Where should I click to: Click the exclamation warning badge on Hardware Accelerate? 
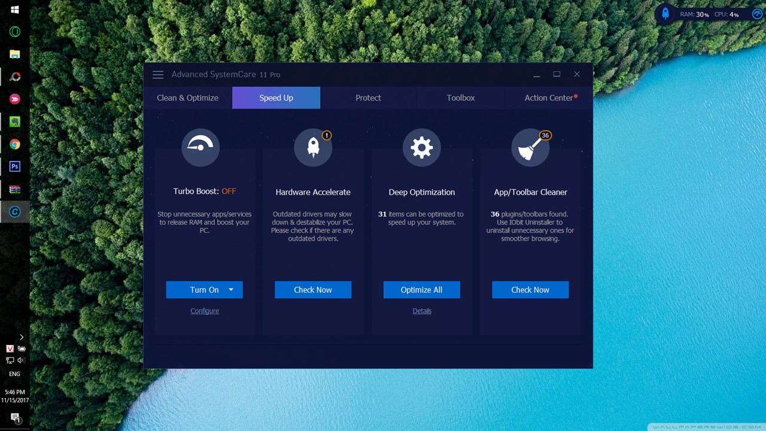tap(327, 135)
